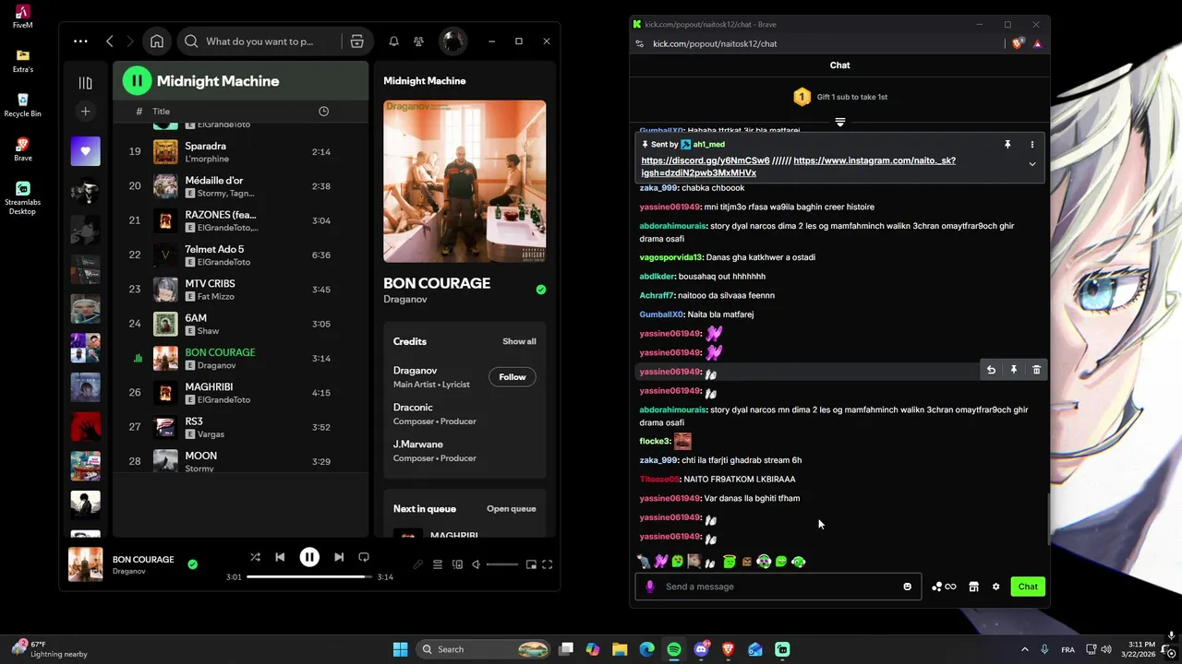
Task: Send message with the green Chat button
Action: (1028, 587)
